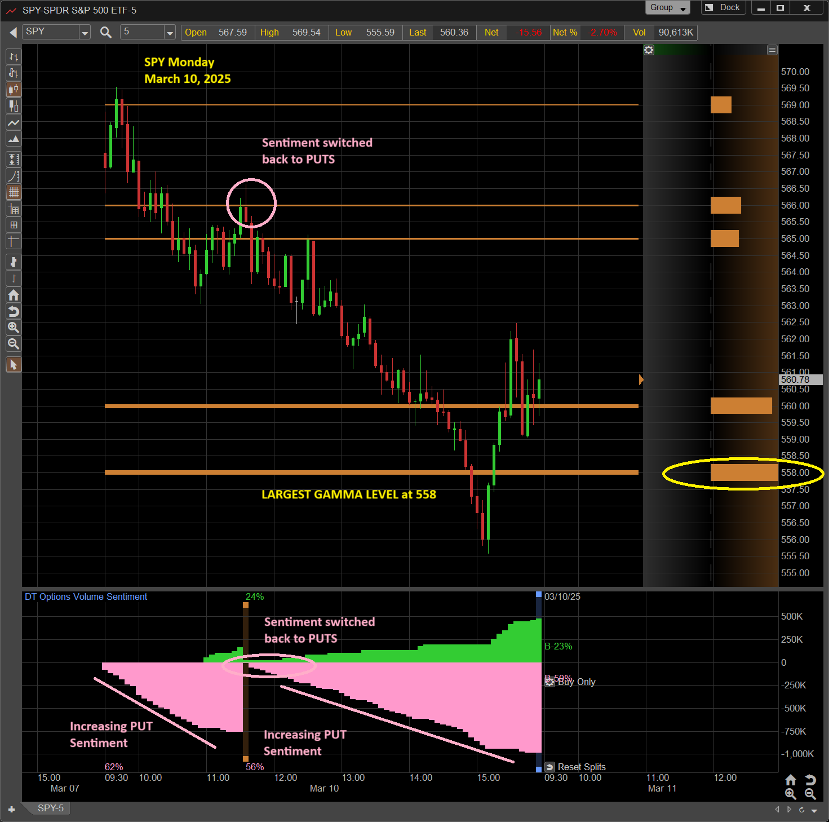Toggle price scale auto-fit icon
This screenshot has width=829, height=822.
point(14,160)
